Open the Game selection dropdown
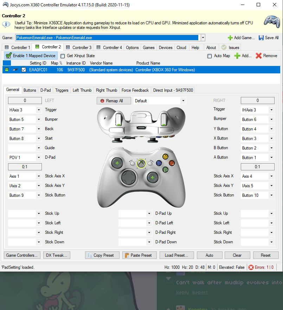 tap(203, 38)
